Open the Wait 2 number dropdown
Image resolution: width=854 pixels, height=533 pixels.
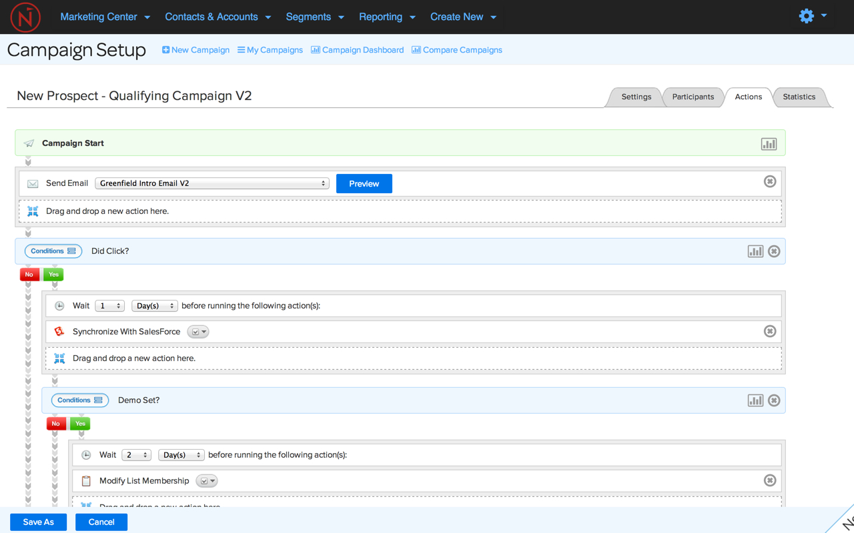coord(136,455)
